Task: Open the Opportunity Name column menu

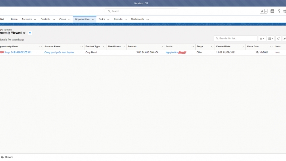Action: point(41,47)
